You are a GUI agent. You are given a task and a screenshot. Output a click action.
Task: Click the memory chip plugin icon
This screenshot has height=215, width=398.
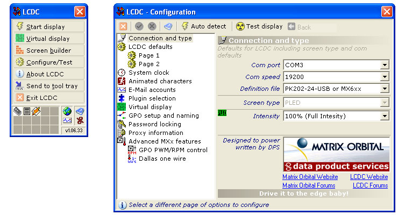tap(18, 111)
